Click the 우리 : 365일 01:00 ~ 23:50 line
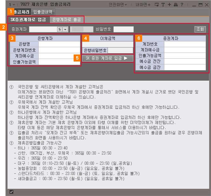 (43, 158)
